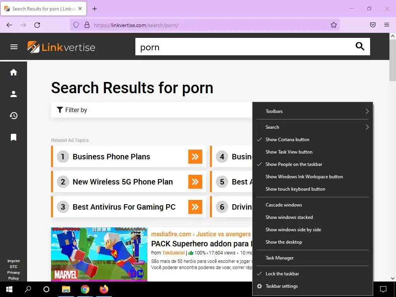Open the mediafire.com Justice vs avengers link
396x297 pixels.
pyautogui.click(x=201, y=234)
